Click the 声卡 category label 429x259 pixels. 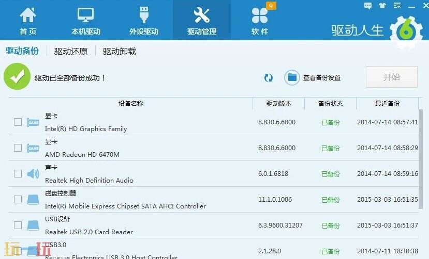(x=51, y=167)
